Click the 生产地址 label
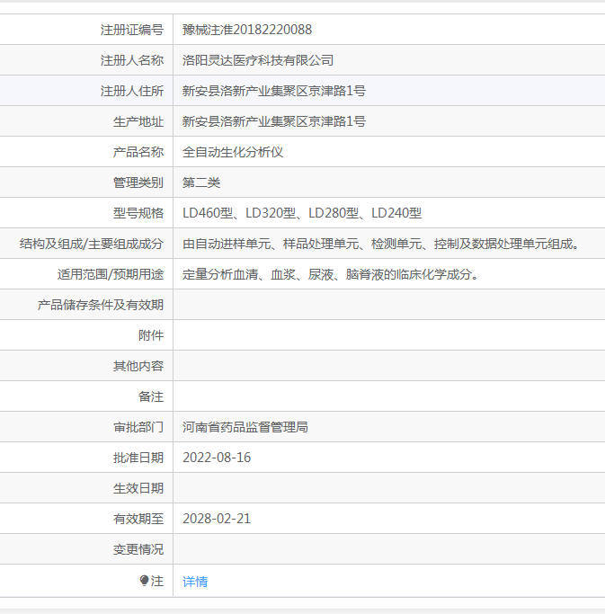The image size is (605, 614). [138, 121]
